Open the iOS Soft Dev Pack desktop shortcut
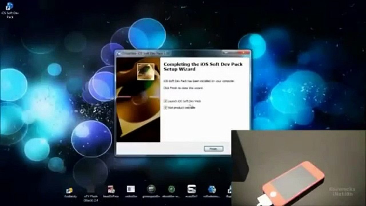366x206 pixels. coord(10,10)
